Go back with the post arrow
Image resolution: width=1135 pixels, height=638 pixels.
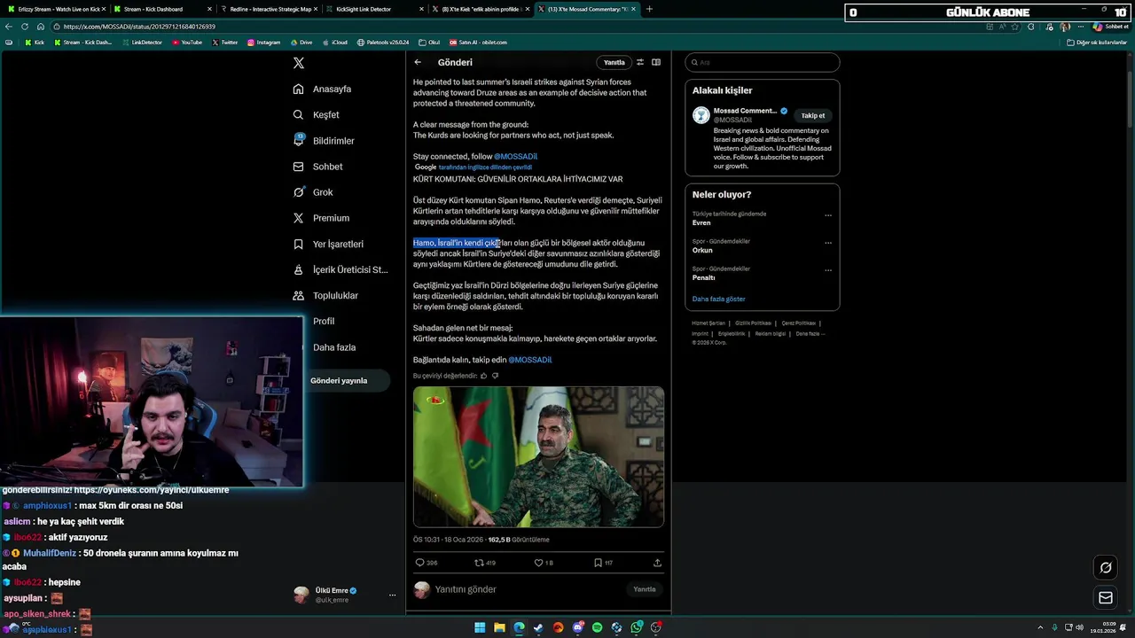point(418,62)
